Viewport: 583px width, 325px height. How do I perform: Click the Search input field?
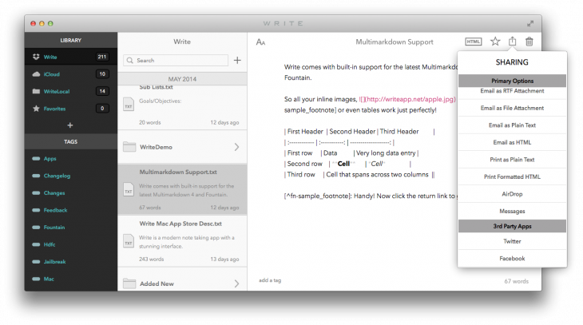176,60
